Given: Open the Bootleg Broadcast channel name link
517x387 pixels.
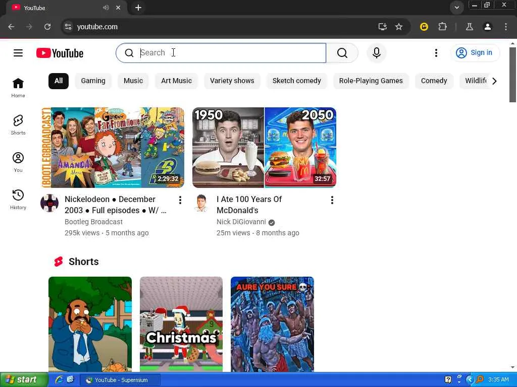Looking at the screenshot, I should 93,222.
